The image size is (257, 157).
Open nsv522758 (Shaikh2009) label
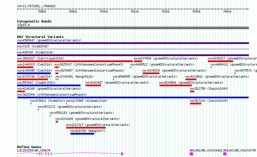coord(209,89)
